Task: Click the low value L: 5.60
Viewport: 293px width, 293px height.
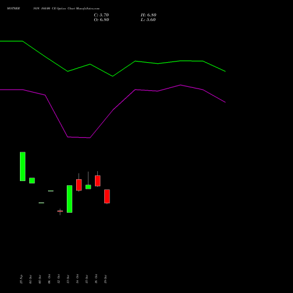Action: (148, 20)
